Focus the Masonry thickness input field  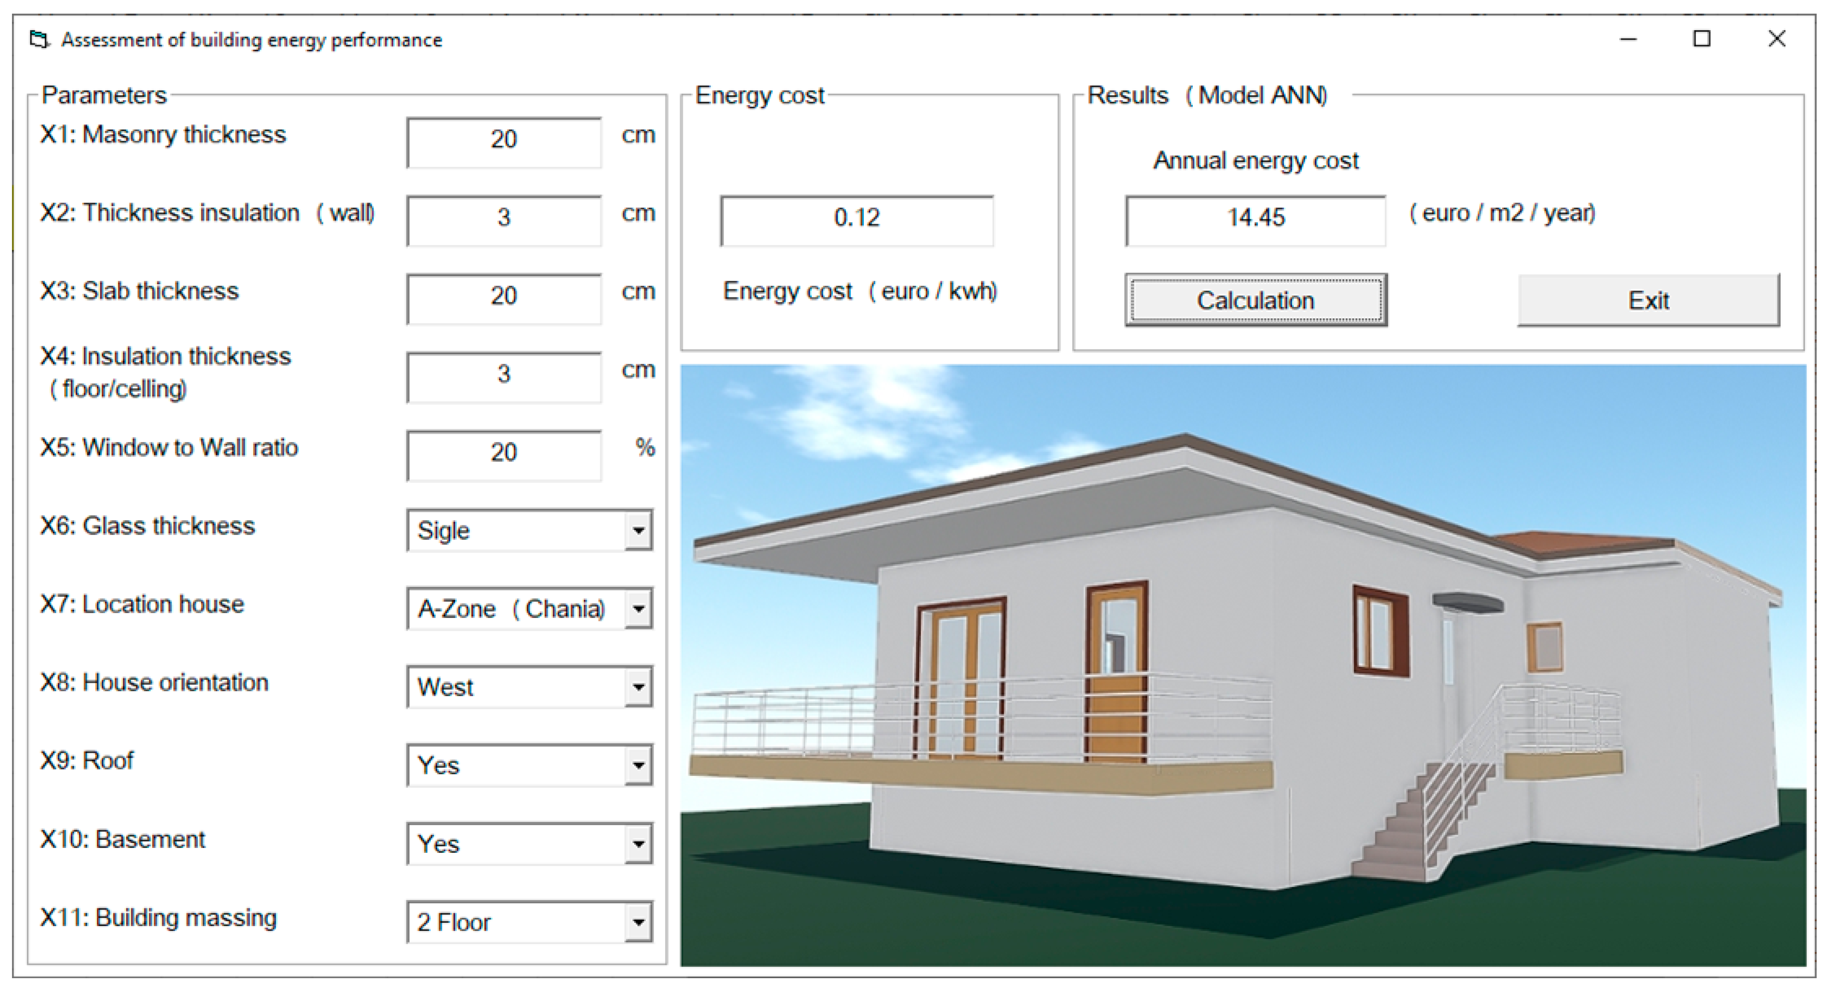point(504,142)
